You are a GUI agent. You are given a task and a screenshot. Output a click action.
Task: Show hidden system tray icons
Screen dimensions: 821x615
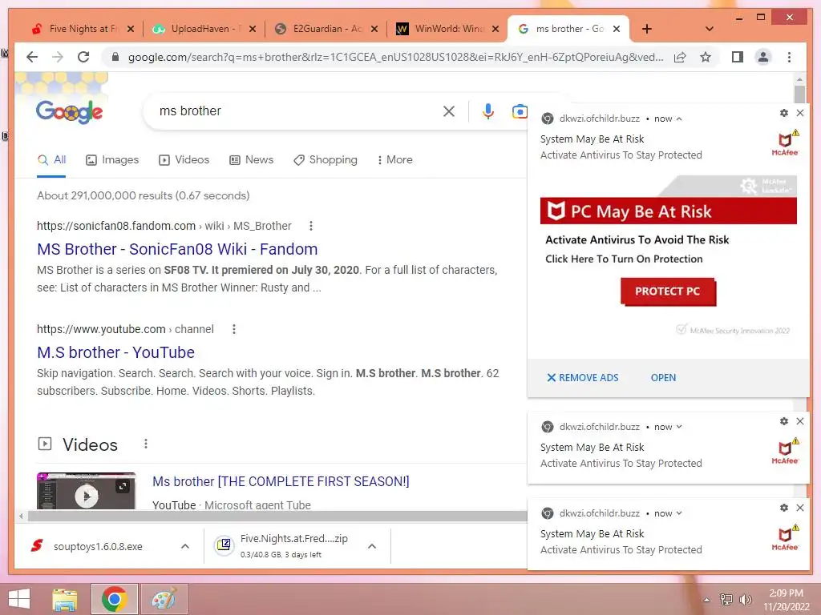pyautogui.click(x=706, y=600)
